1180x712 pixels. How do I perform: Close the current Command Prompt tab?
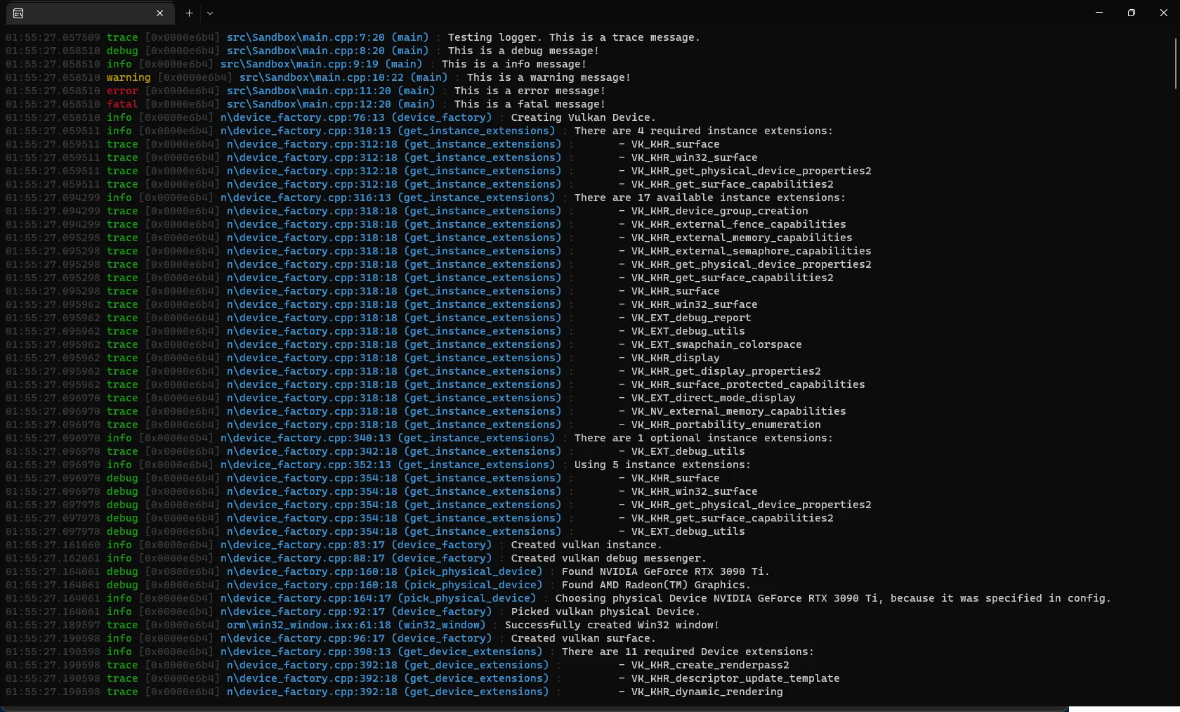pos(160,13)
